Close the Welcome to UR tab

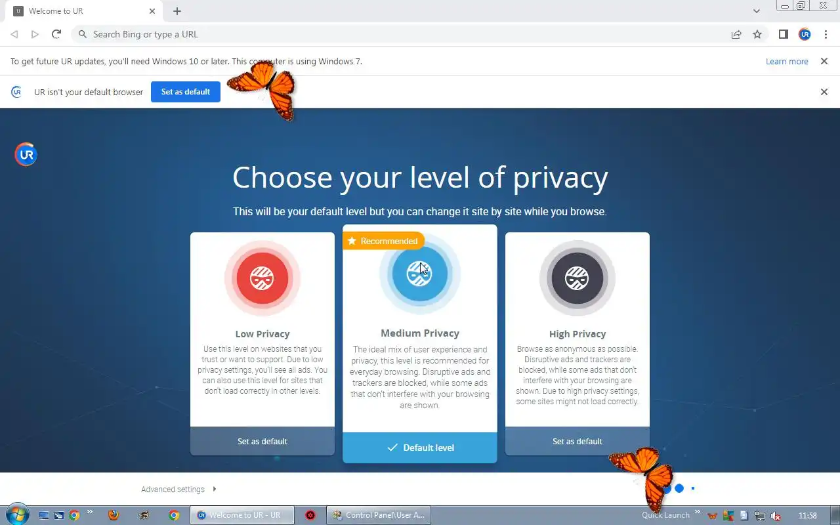point(152,11)
